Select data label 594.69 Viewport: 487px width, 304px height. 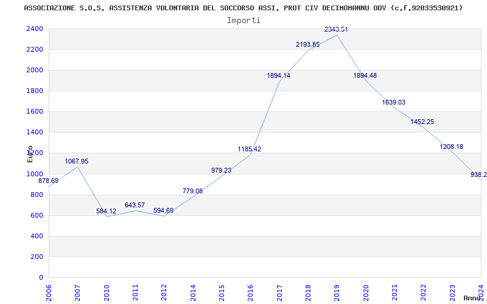[x=163, y=210]
